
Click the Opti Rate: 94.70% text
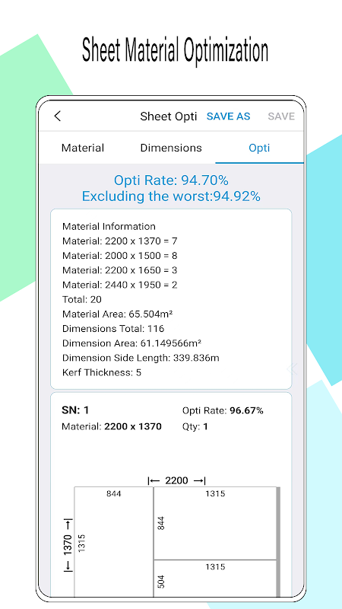click(171, 180)
